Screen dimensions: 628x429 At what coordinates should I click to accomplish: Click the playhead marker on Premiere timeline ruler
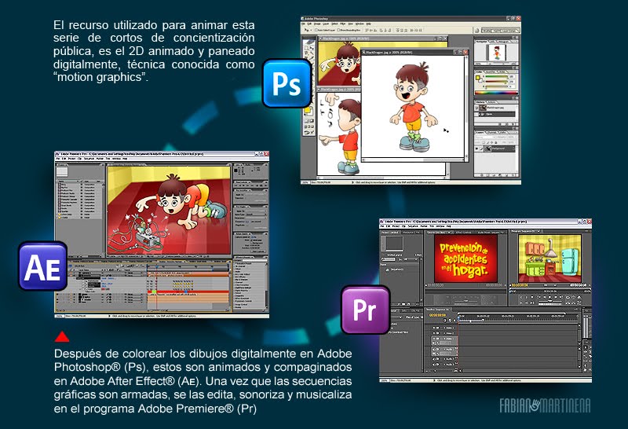tap(458, 317)
